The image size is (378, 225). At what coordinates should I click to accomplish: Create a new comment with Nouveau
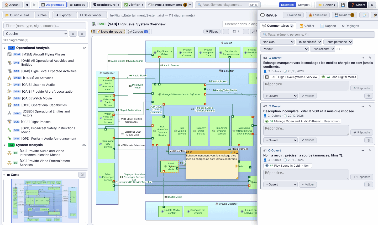click(x=293, y=15)
